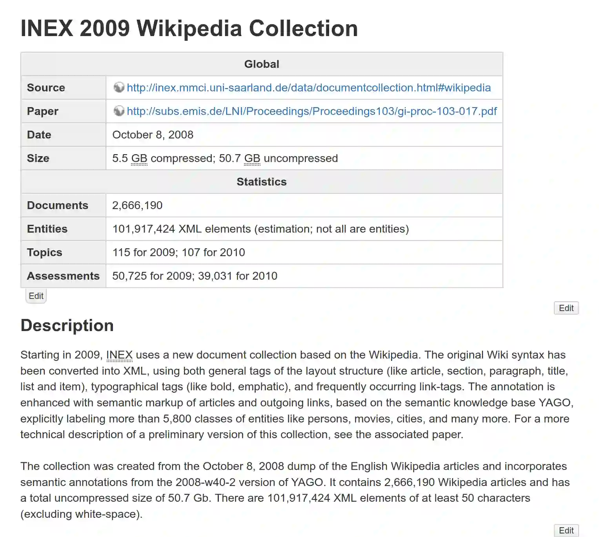Viewport: 599px width, 537px height.
Task: Click the underlined INEX abbreviation in the description
Action: [x=119, y=355]
